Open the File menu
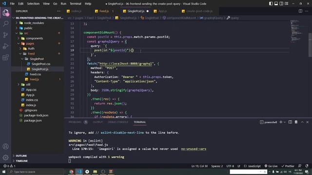This screenshot has width=312, height=175. (x=12, y=3)
